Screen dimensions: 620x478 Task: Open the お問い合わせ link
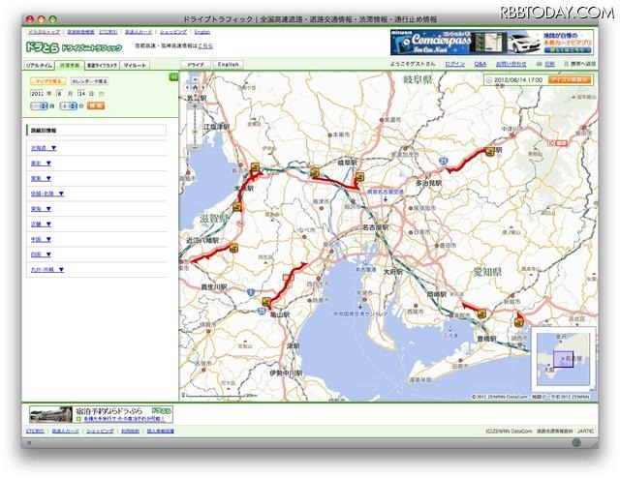click(x=511, y=64)
